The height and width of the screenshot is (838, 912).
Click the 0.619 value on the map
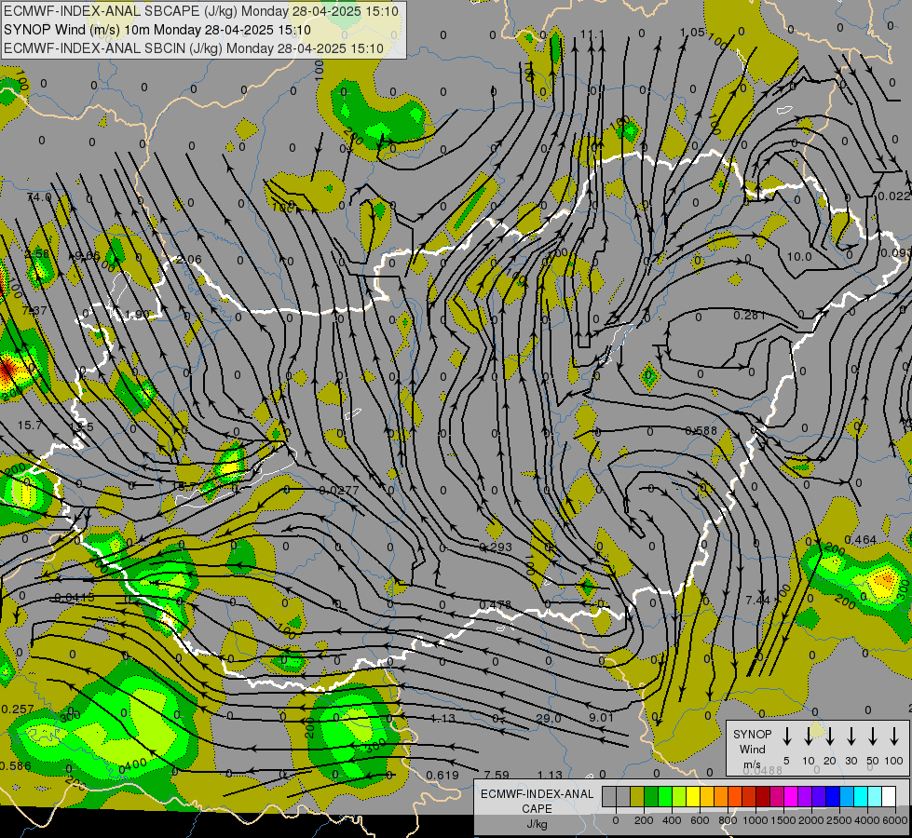coord(442,775)
